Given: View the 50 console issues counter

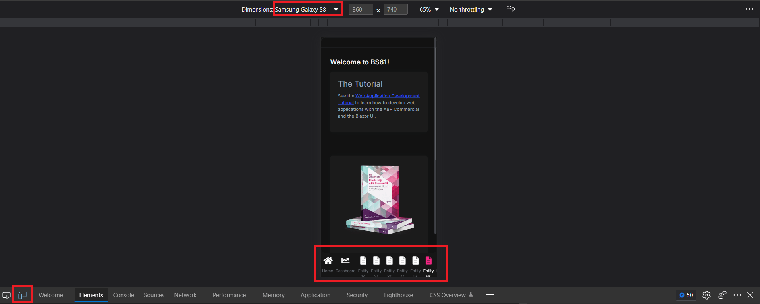Looking at the screenshot, I should (x=686, y=295).
